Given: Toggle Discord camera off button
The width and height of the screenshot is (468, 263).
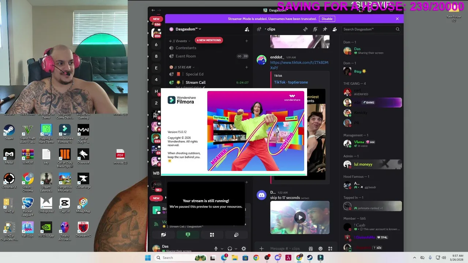Looking at the screenshot, I should pos(163,235).
